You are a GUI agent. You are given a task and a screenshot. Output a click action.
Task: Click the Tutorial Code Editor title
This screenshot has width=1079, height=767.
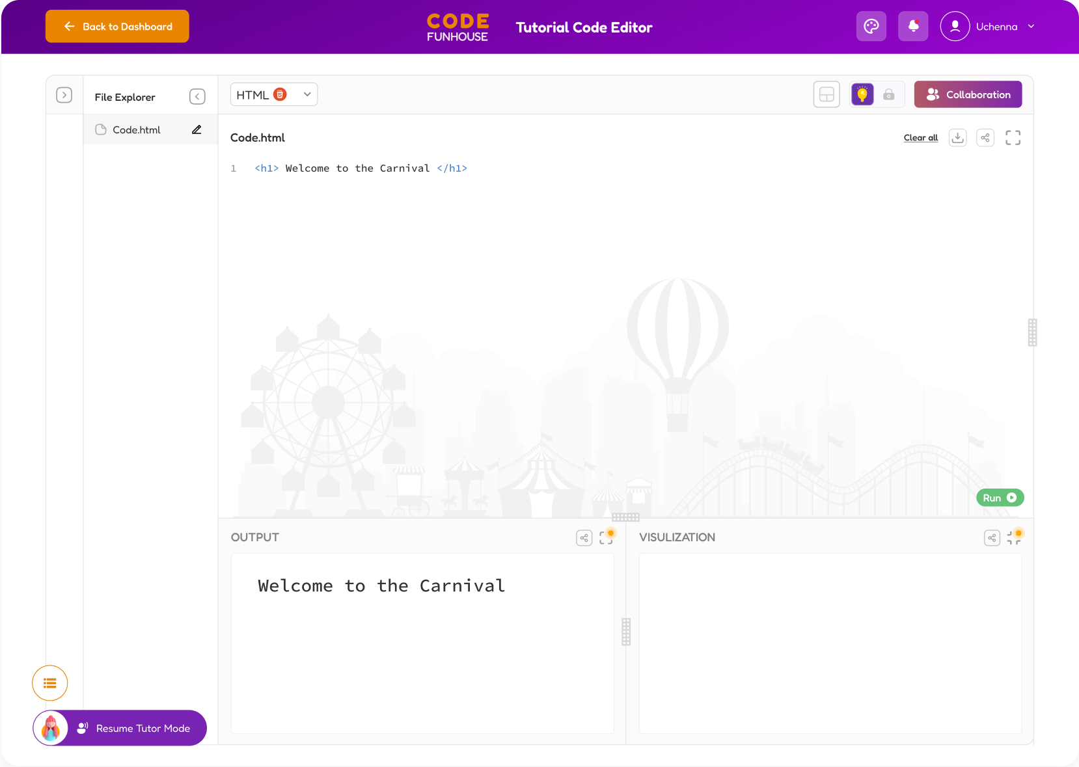(x=584, y=27)
